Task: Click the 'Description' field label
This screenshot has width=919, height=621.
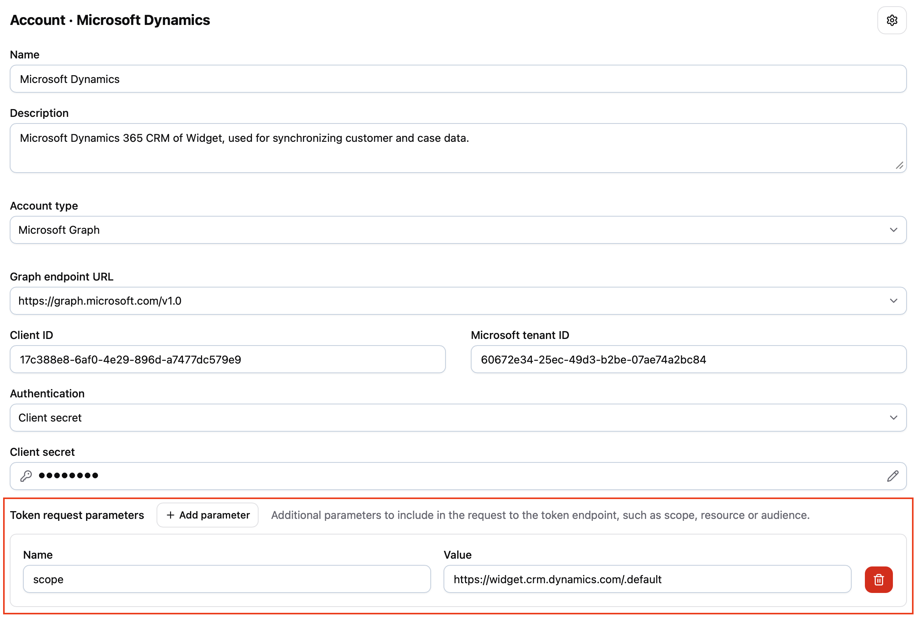Action: point(39,113)
